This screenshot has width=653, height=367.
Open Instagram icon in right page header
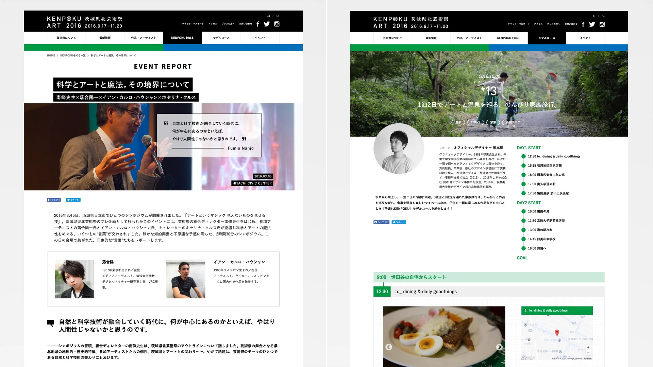pos(602,24)
